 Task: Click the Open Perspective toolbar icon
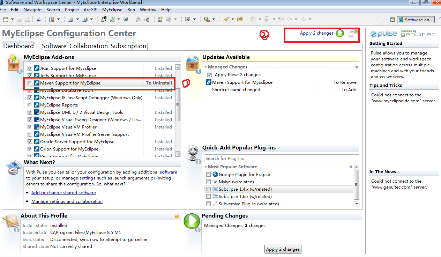(x=393, y=20)
